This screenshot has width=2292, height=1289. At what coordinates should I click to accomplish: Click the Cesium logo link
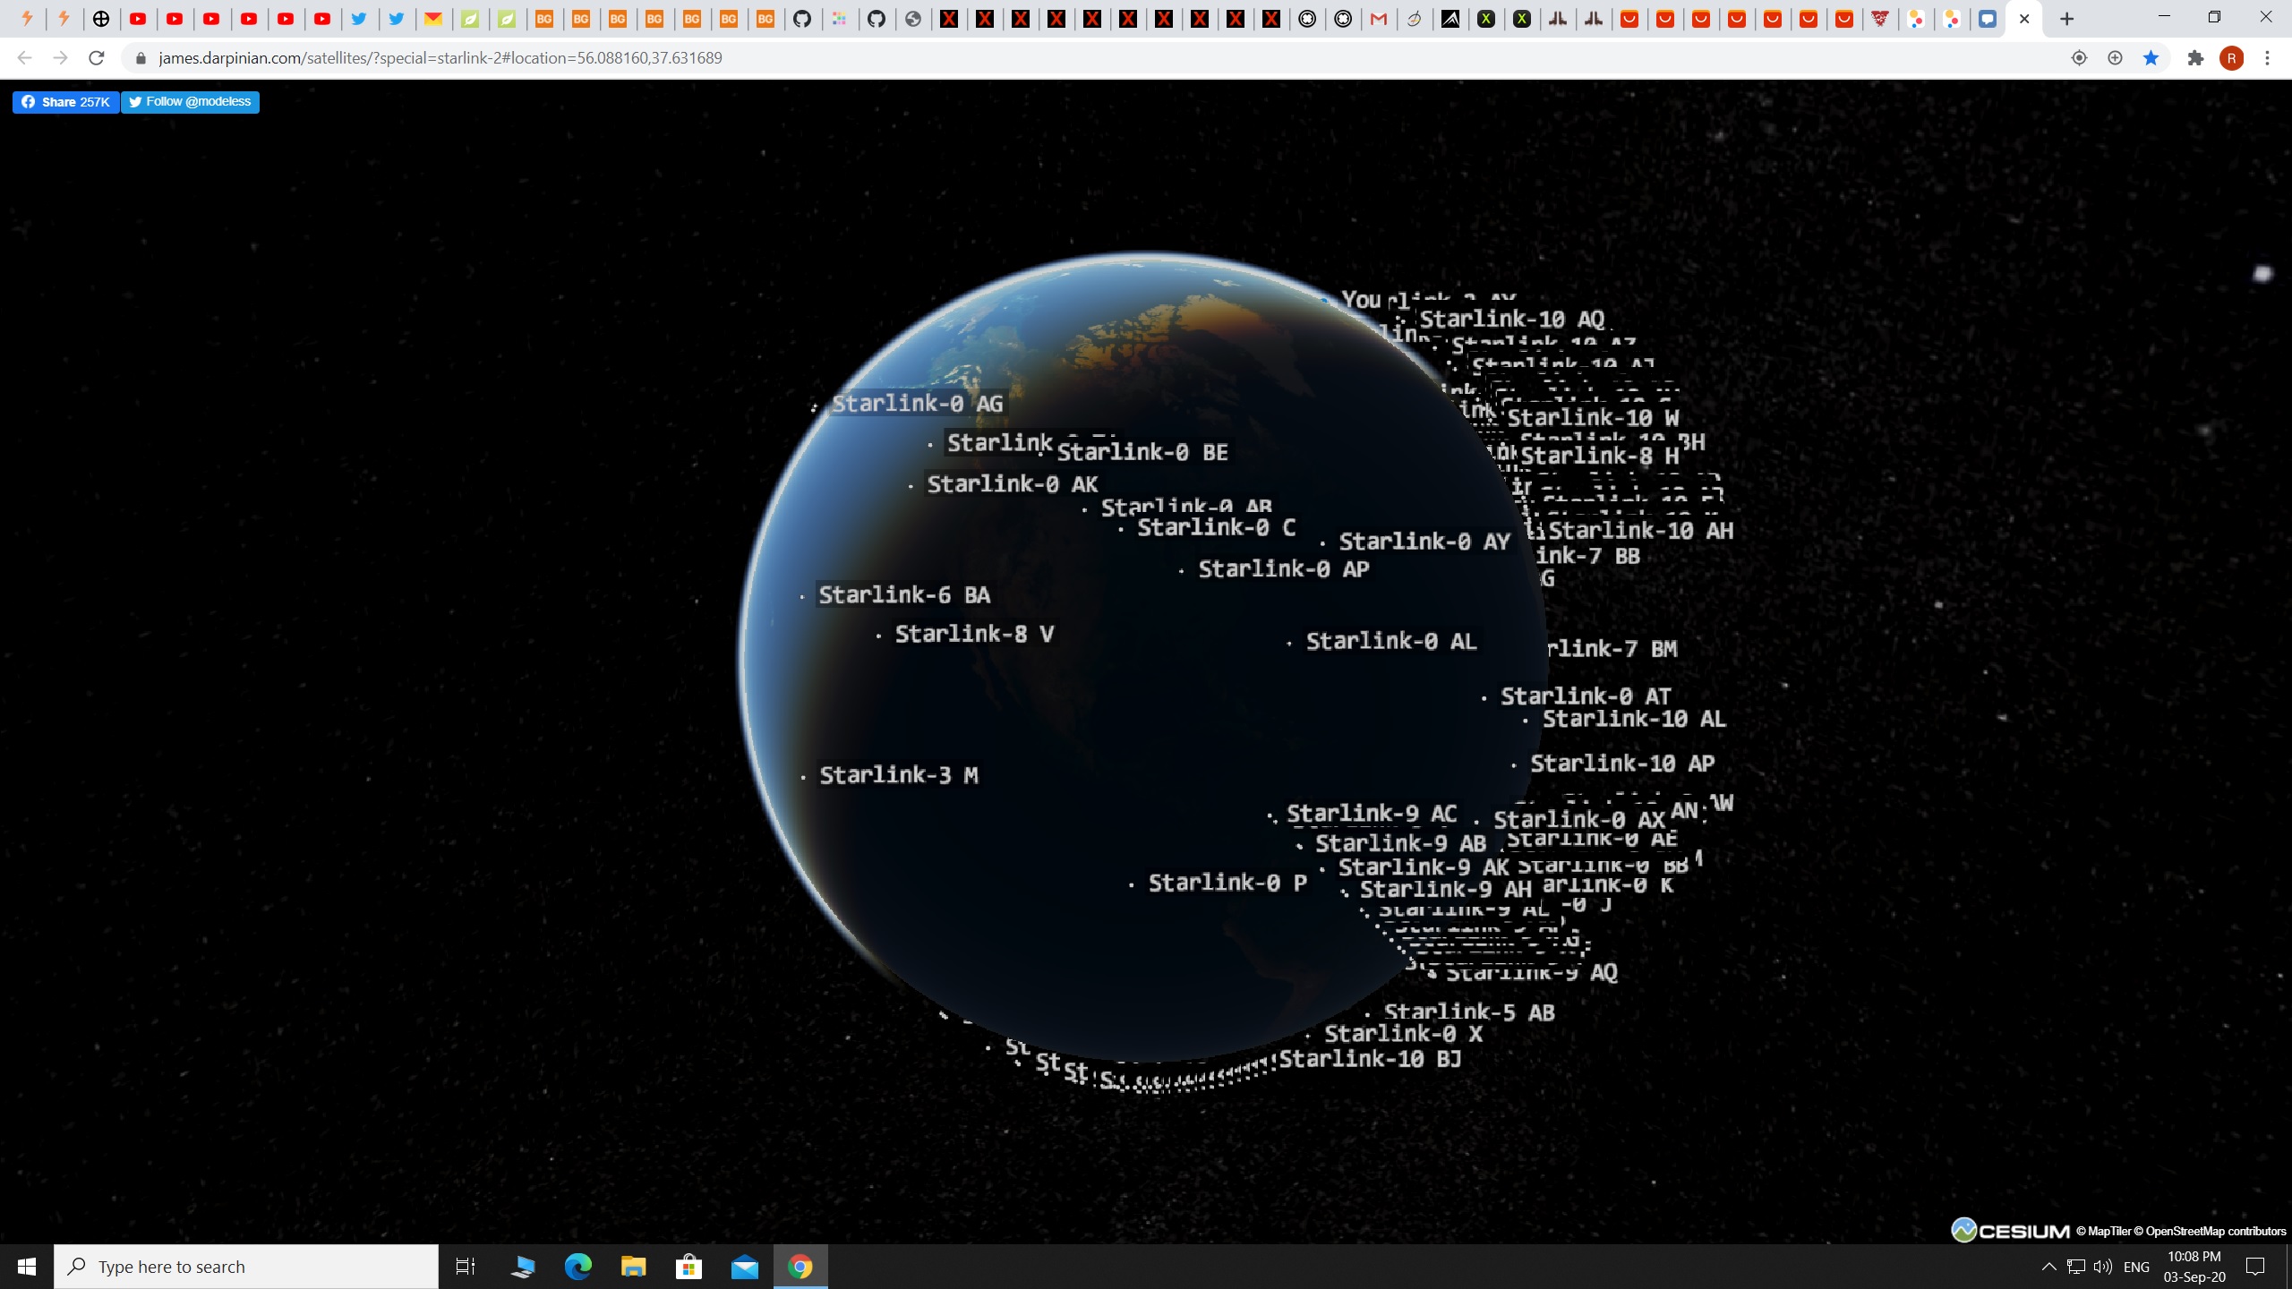[x=2010, y=1231]
